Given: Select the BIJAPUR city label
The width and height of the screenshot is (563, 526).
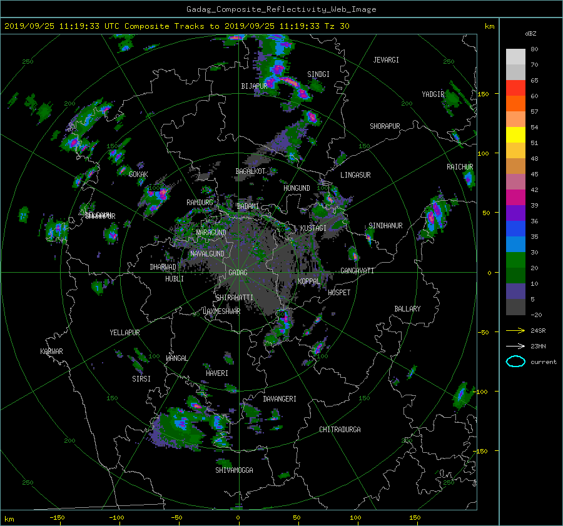Looking at the screenshot, I should tap(254, 86).
